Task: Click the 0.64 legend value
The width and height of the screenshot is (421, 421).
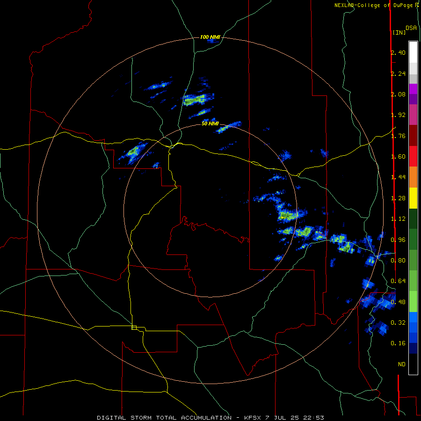Action: click(x=398, y=281)
